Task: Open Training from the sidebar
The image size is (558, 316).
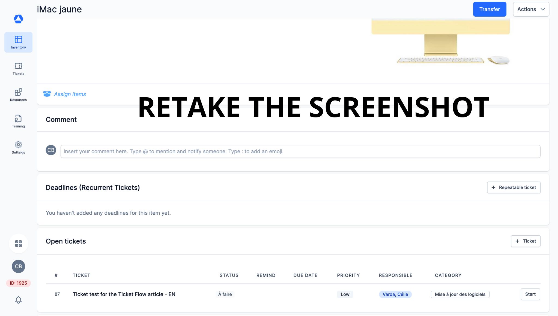Action: [x=18, y=121]
